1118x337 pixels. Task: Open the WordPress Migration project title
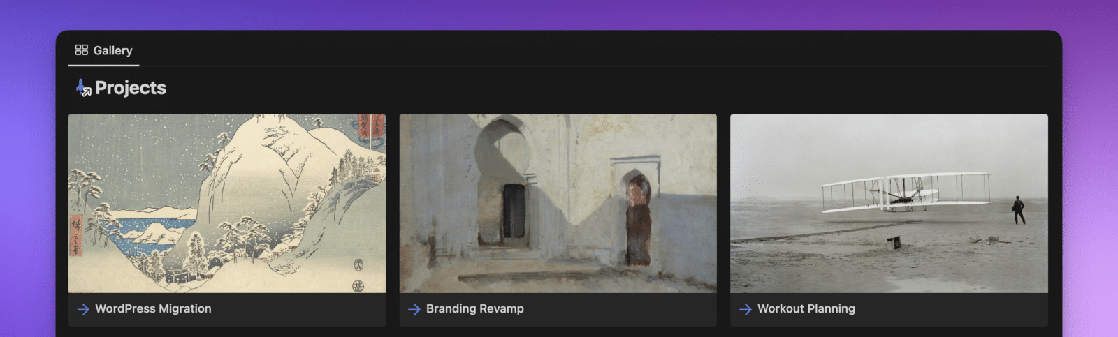[153, 309]
